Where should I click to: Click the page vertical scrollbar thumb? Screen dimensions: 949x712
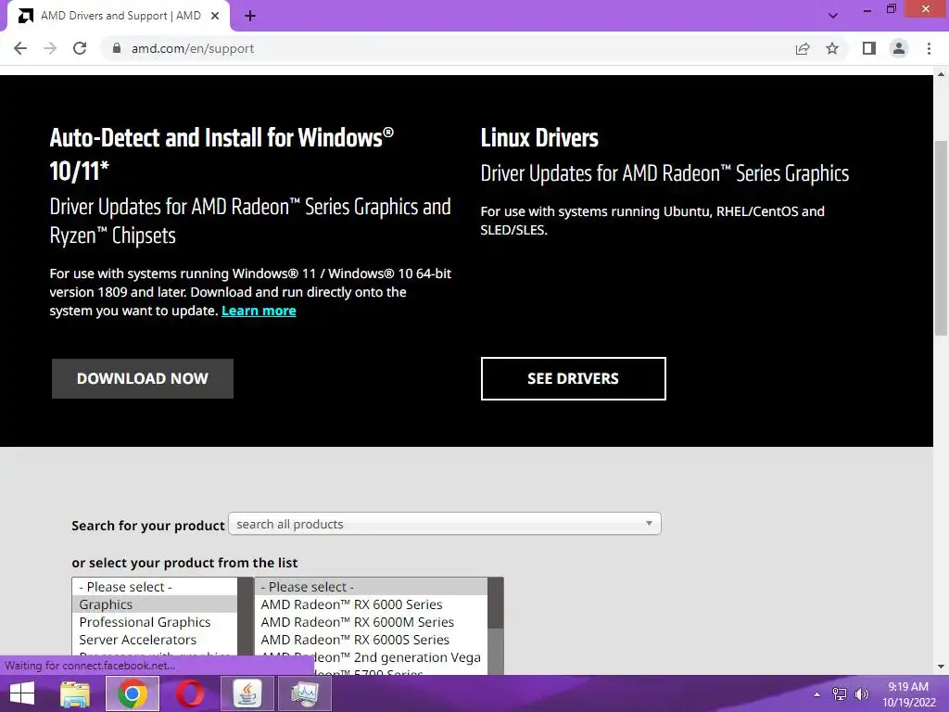941,237
